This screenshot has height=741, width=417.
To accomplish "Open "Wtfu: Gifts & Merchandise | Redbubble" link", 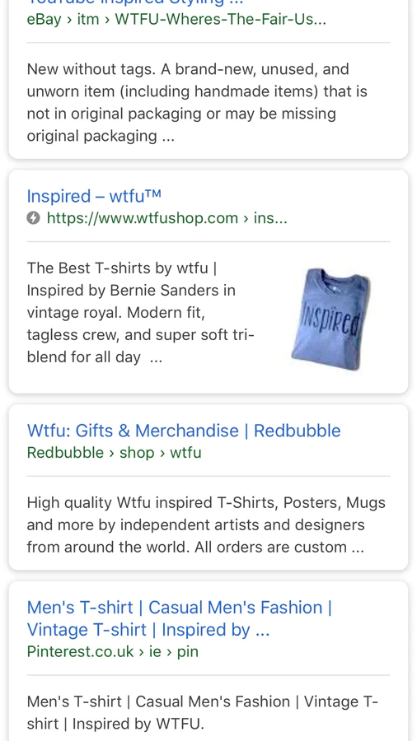I will click(184, 431).
